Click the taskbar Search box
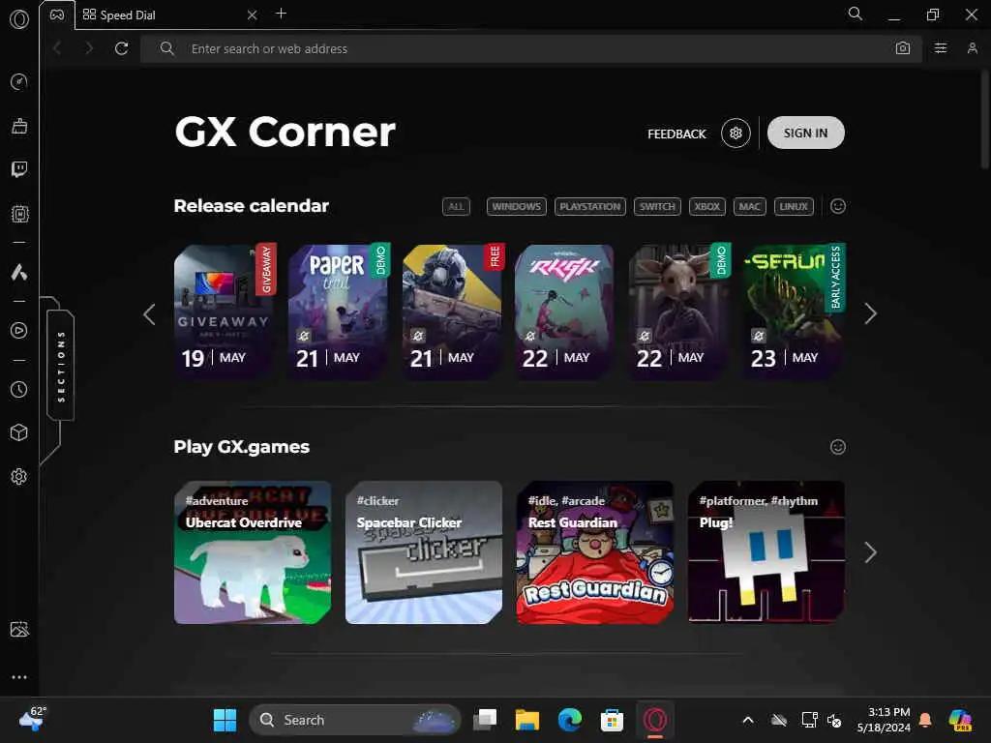991x743 pixels. pos(354,720)
